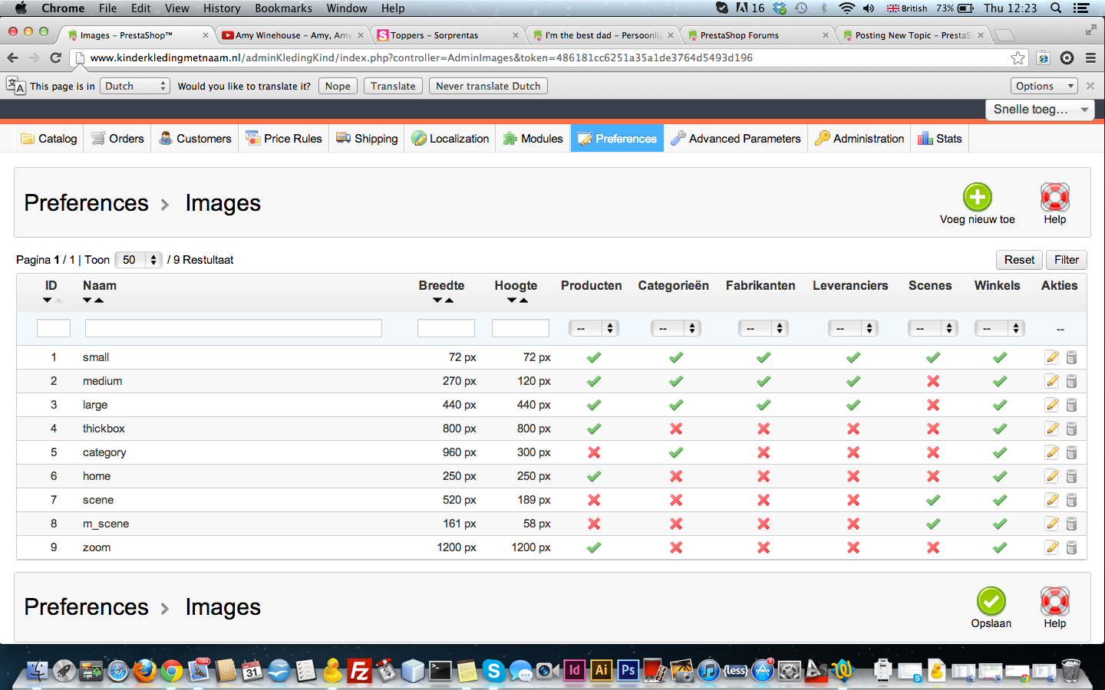Open the Orders admin tab

tap(117, 139)
